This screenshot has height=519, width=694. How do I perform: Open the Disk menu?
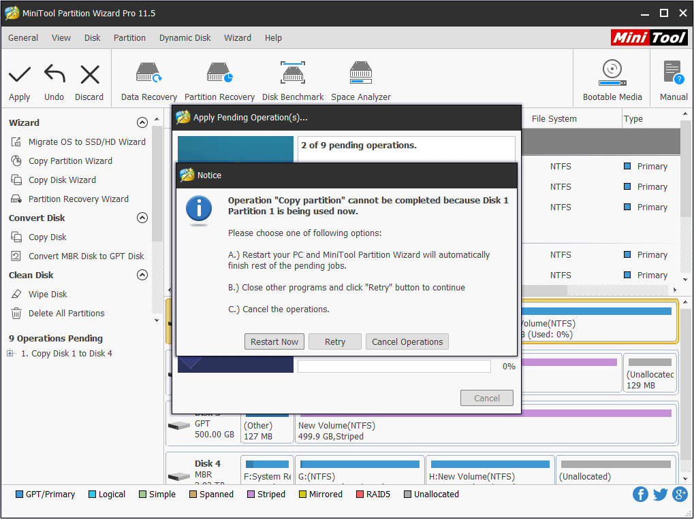pos(93,38)
